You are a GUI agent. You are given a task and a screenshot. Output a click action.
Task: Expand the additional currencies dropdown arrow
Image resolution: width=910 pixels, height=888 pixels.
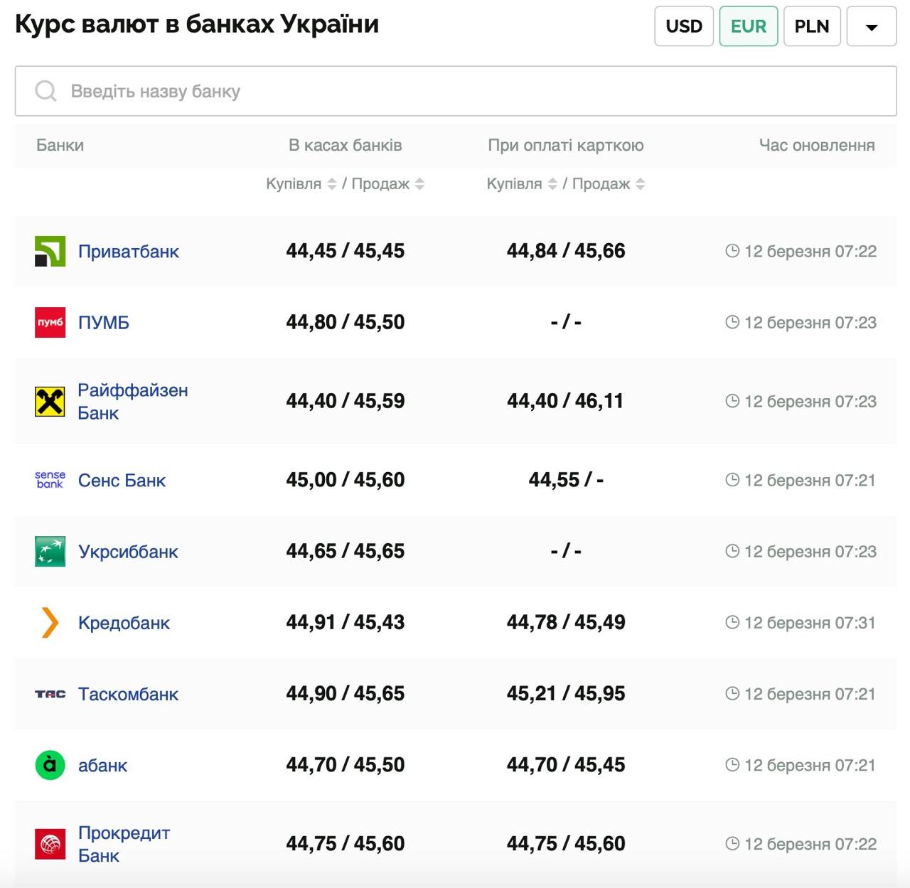point(872,27)
